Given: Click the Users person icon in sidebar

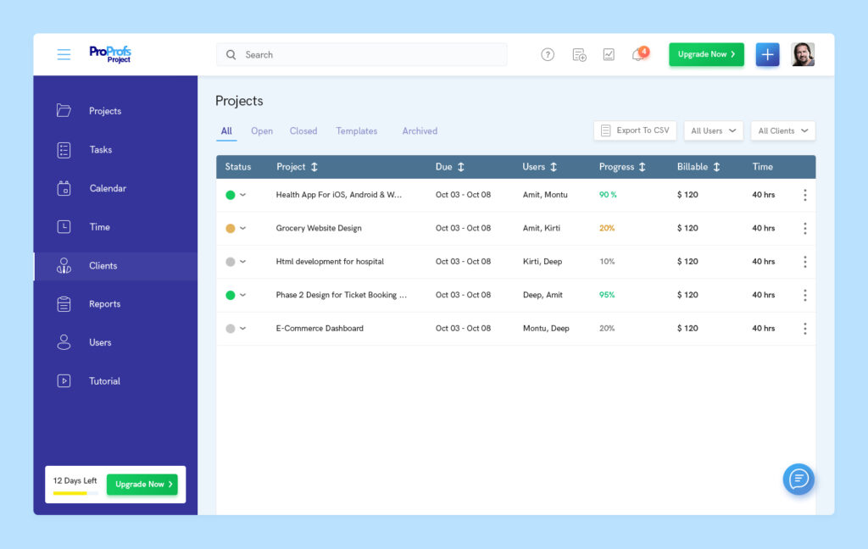Looking at the screenshot, I should [x=64, y=342].
